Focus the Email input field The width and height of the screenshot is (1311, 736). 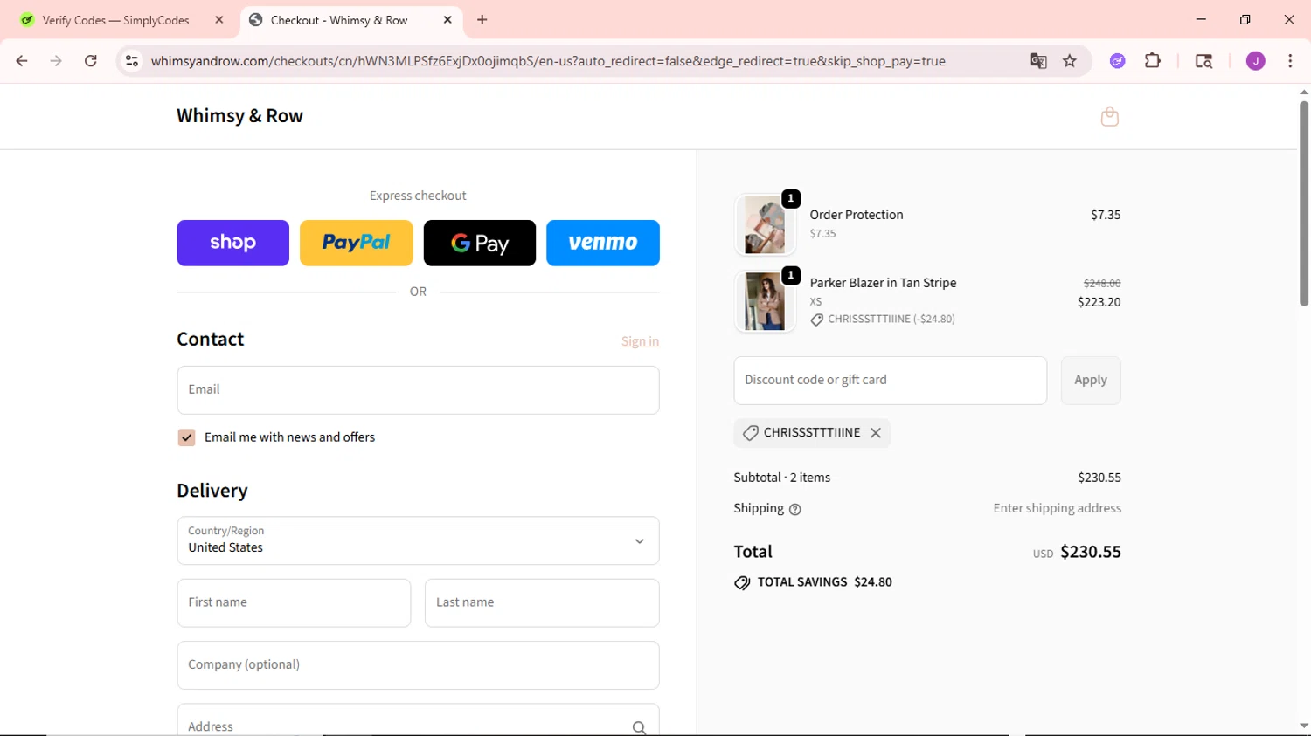[418, 390]
